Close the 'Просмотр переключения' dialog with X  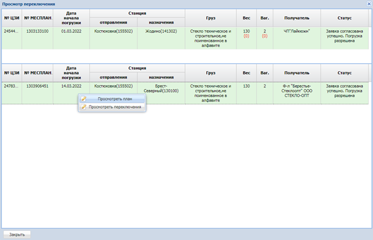(369, 4)
